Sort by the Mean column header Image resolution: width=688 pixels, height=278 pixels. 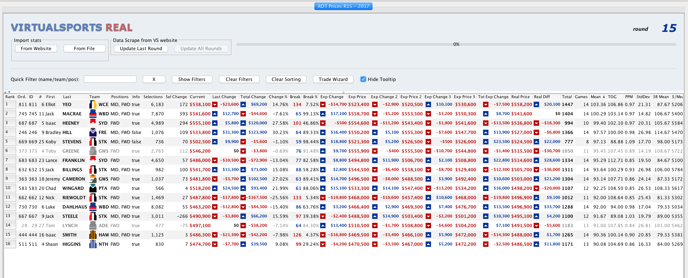(x=598, y=97)
